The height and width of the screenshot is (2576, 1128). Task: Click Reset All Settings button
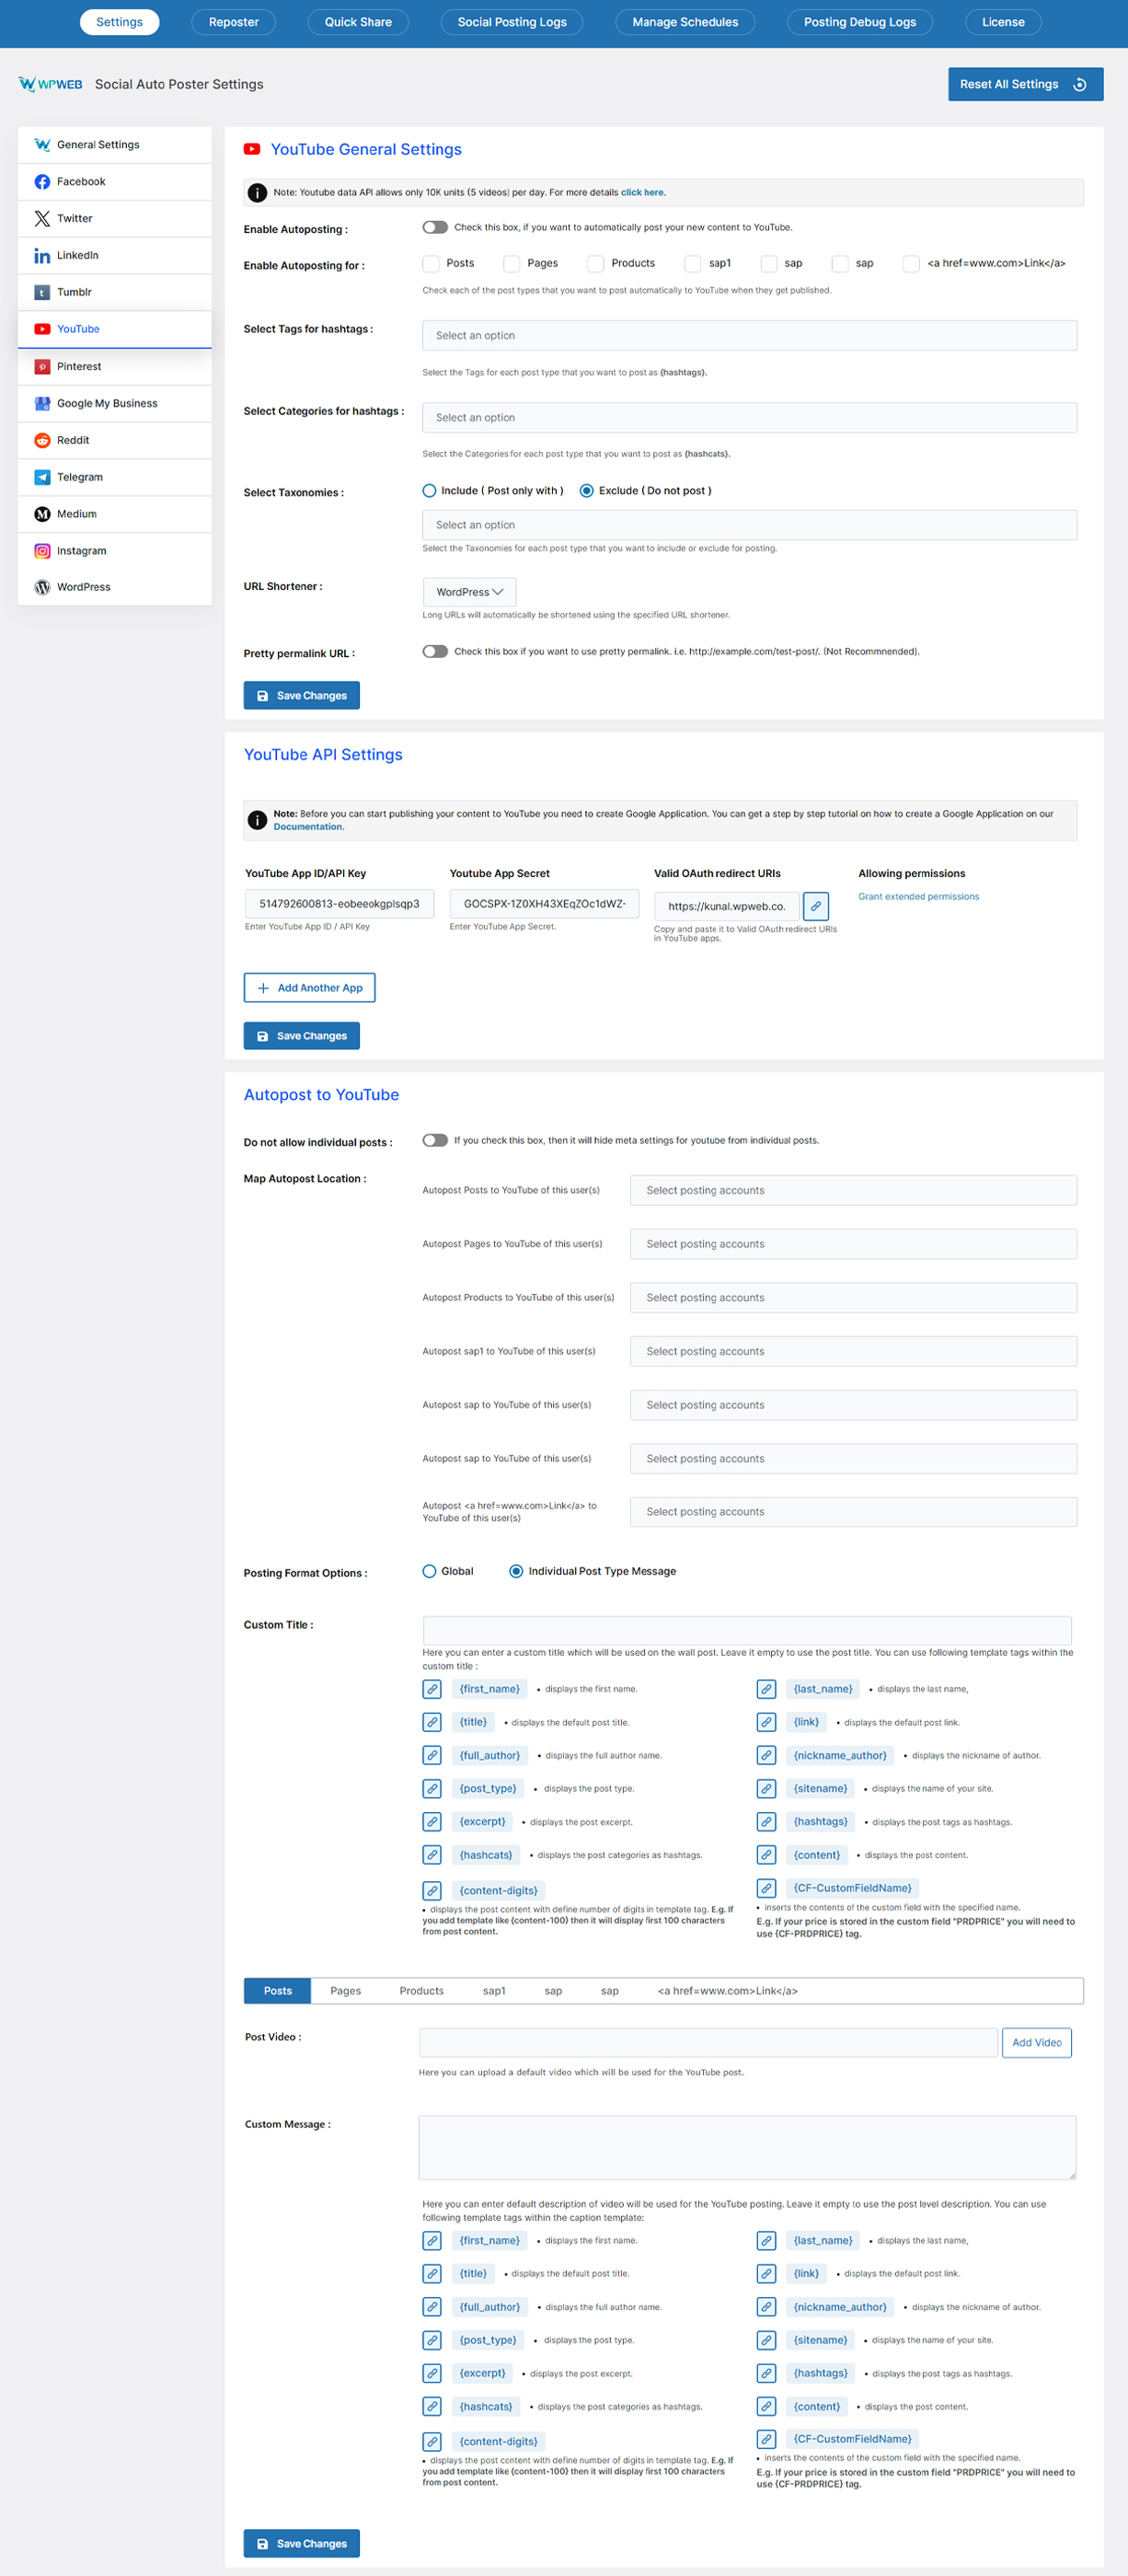tap(1025, 84)
